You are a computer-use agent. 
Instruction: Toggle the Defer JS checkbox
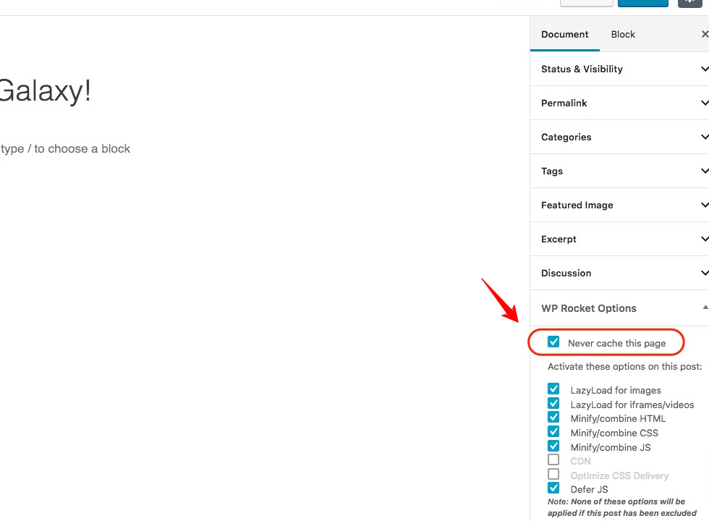[553, 488]
